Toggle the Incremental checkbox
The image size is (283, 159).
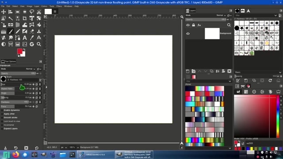point(2,125)
